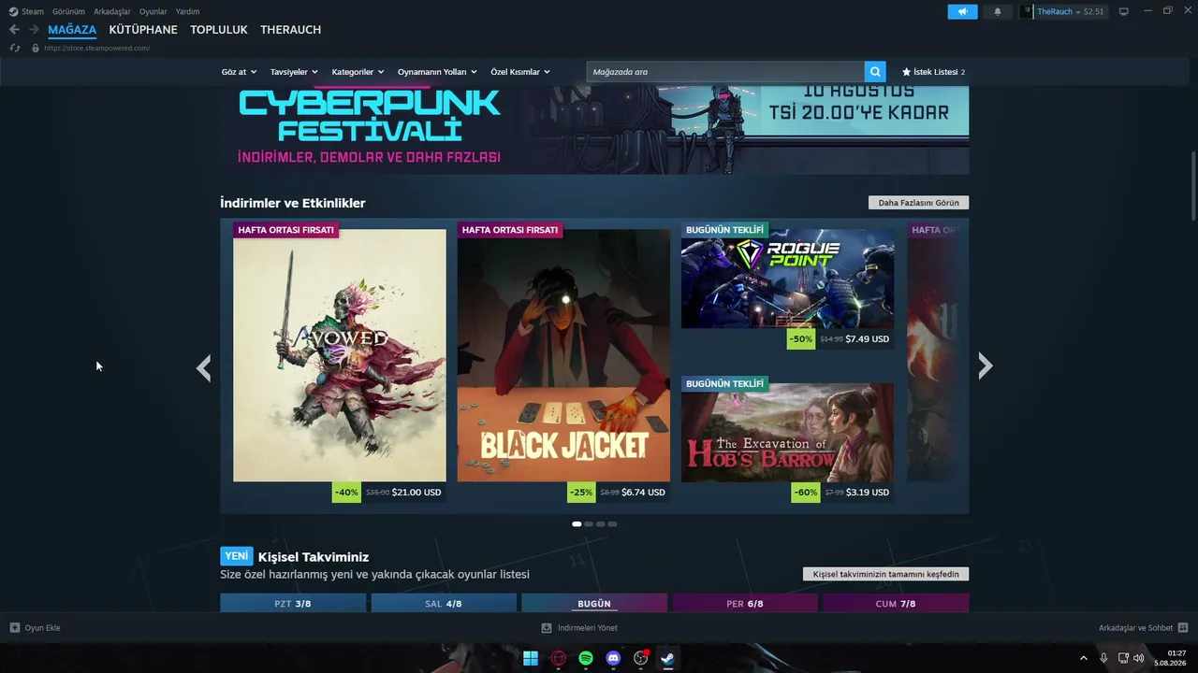Click the downloads icon beside İndirmeleri Yönet
The image size is (1198, 673).
pyautogui.click(x=547, y=628)
